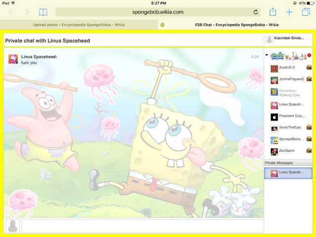Open Kasindak-Sinda... user name menu

pos(289,38)
